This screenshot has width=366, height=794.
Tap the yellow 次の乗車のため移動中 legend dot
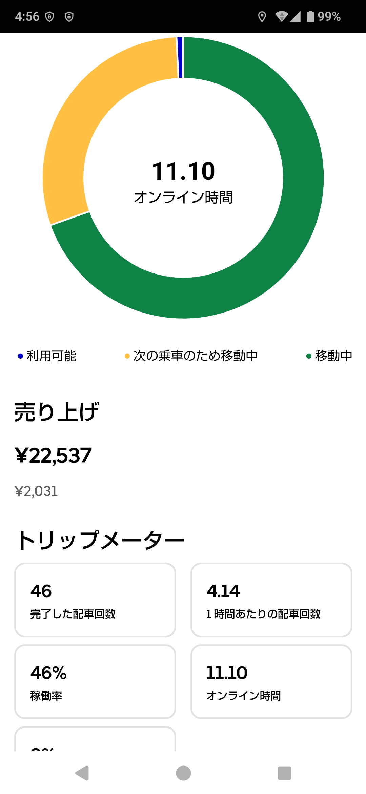coord(127,356)
